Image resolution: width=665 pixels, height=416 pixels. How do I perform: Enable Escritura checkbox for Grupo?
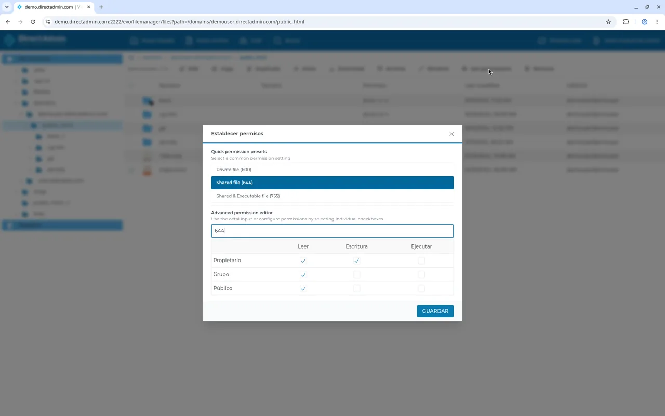point(356,275)
